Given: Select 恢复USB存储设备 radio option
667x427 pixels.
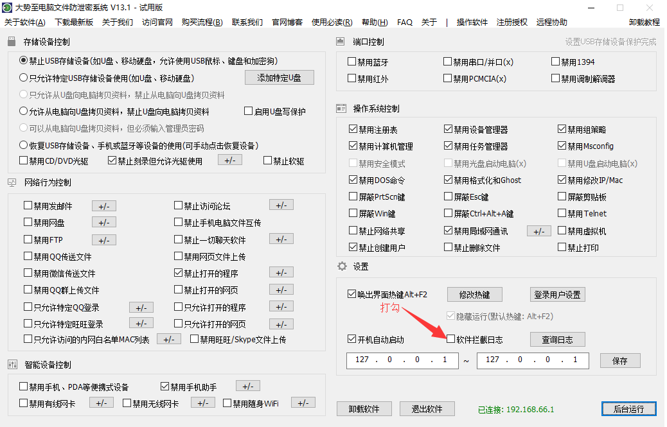Looking at the screenshot, I should pyautogui.click(x=24, y=144).
